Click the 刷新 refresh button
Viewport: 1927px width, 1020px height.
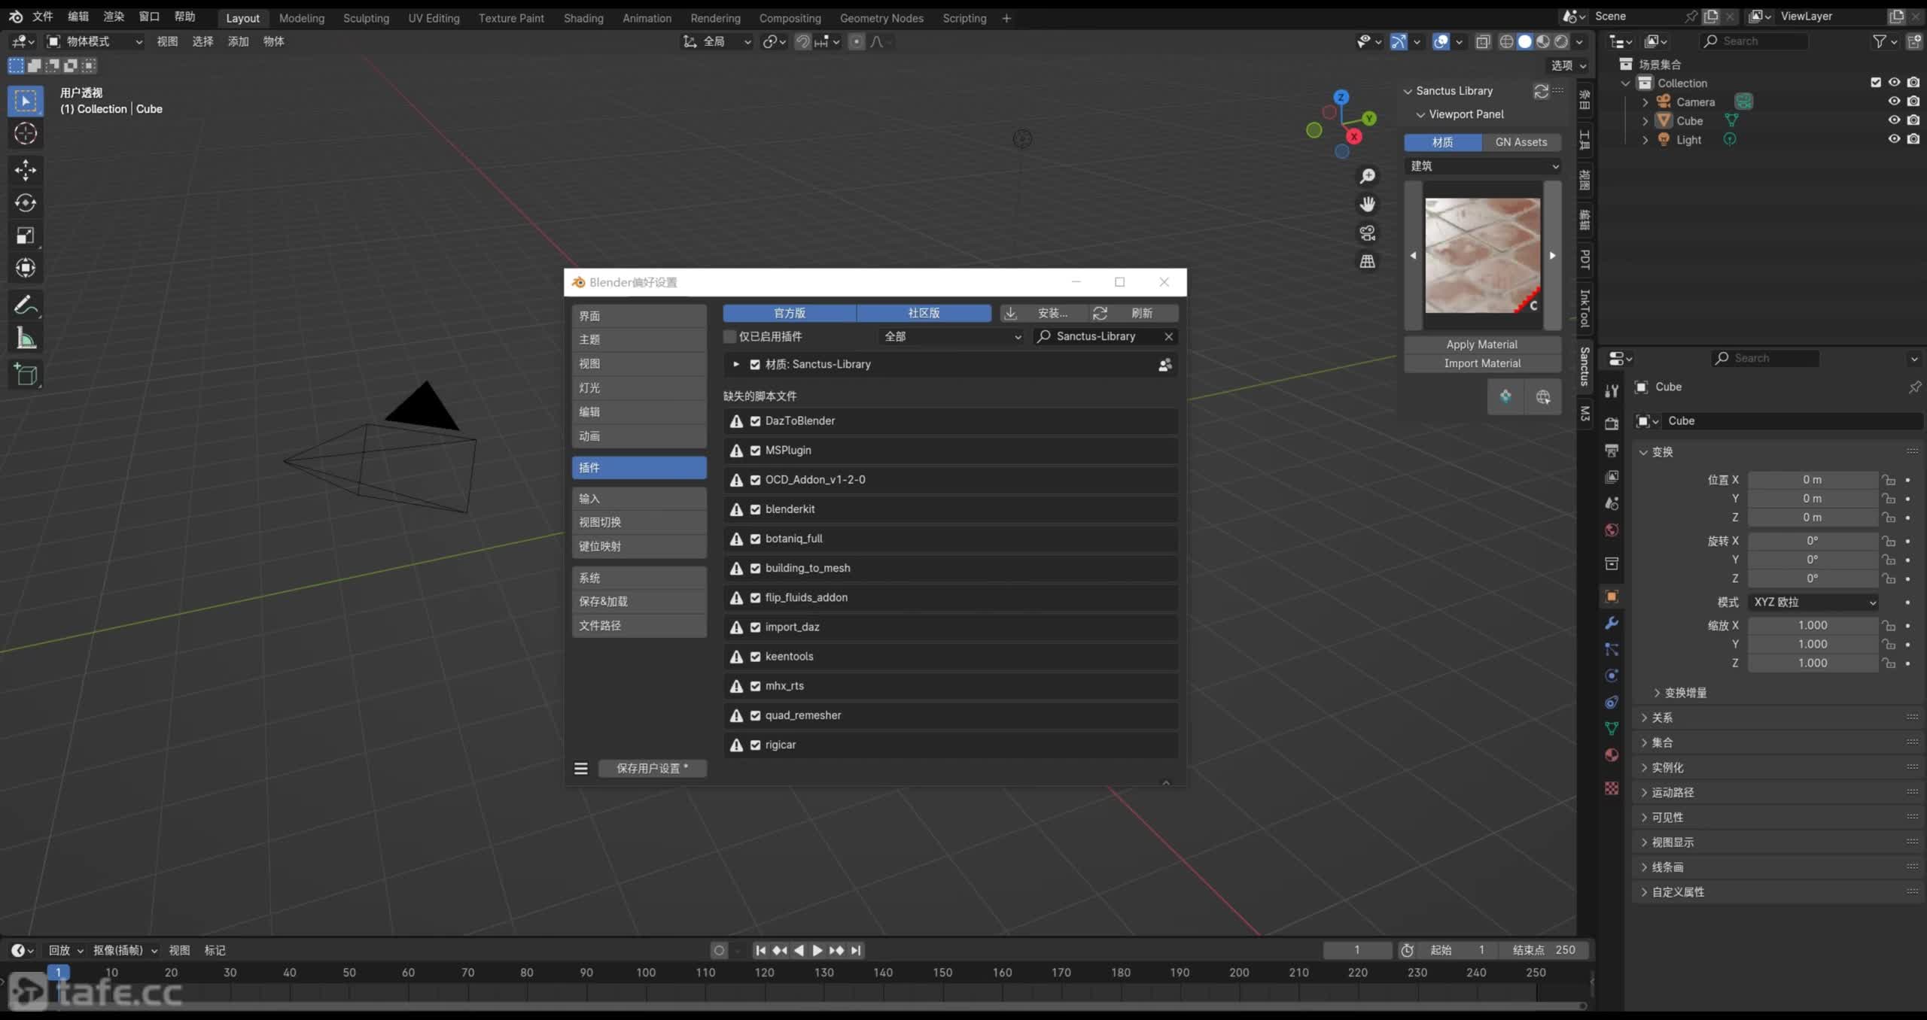pos(1134,313)
